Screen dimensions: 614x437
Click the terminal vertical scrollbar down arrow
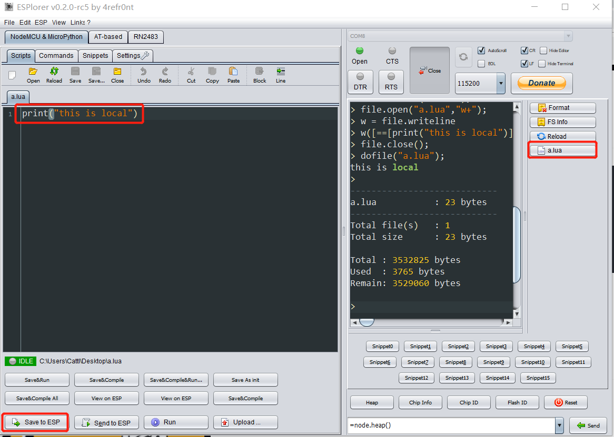tap(517, 313)
